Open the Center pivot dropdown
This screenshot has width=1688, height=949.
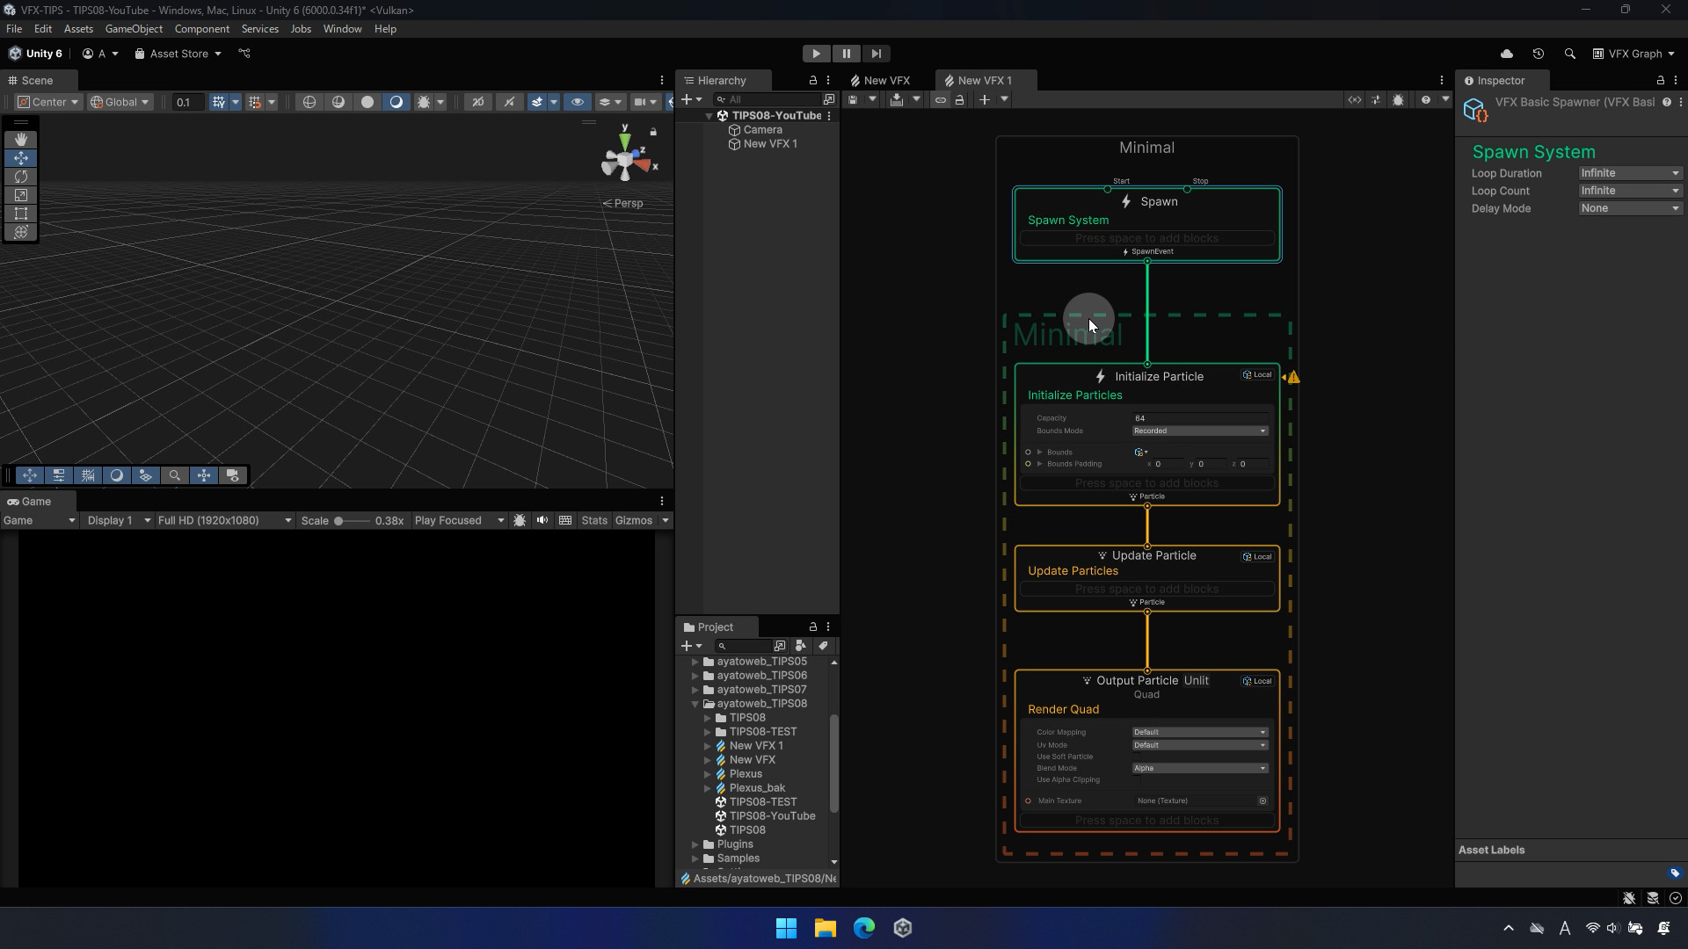click(x=49, y=102)
